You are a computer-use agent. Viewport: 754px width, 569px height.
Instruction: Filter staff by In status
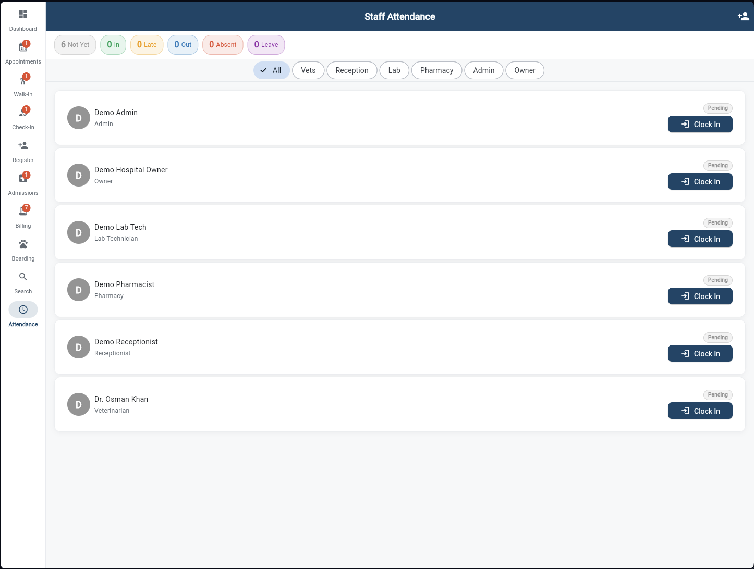tap(113, 45)
